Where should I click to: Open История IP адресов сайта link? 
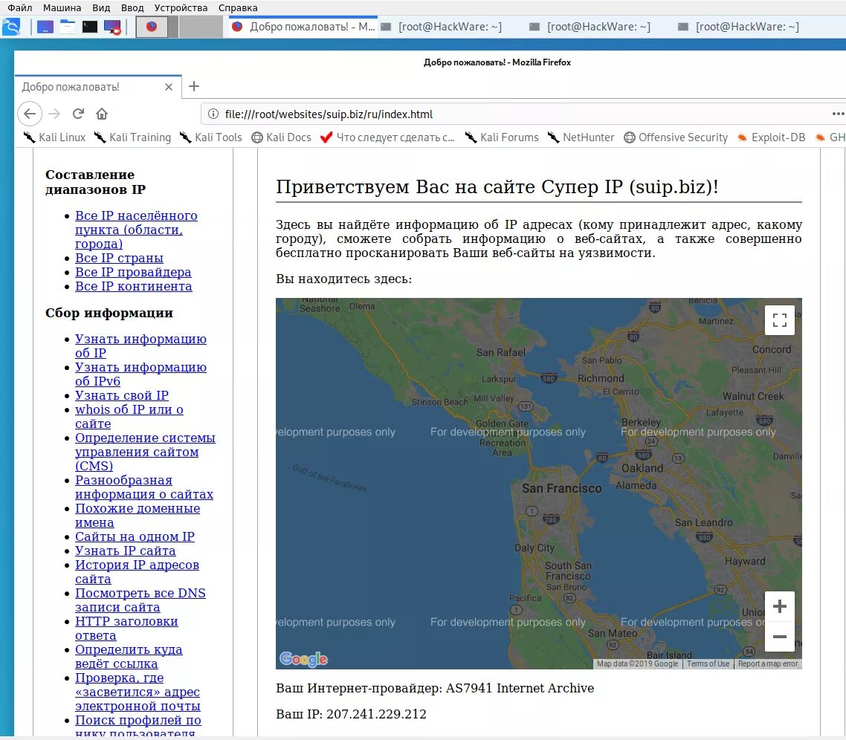tap(137, 572)
